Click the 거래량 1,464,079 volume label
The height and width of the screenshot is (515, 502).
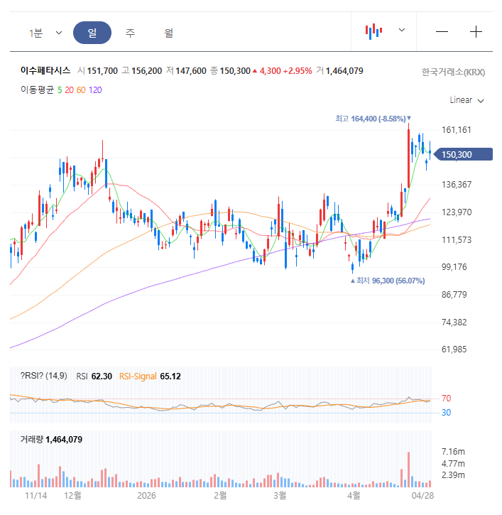(x=51, y=440)
